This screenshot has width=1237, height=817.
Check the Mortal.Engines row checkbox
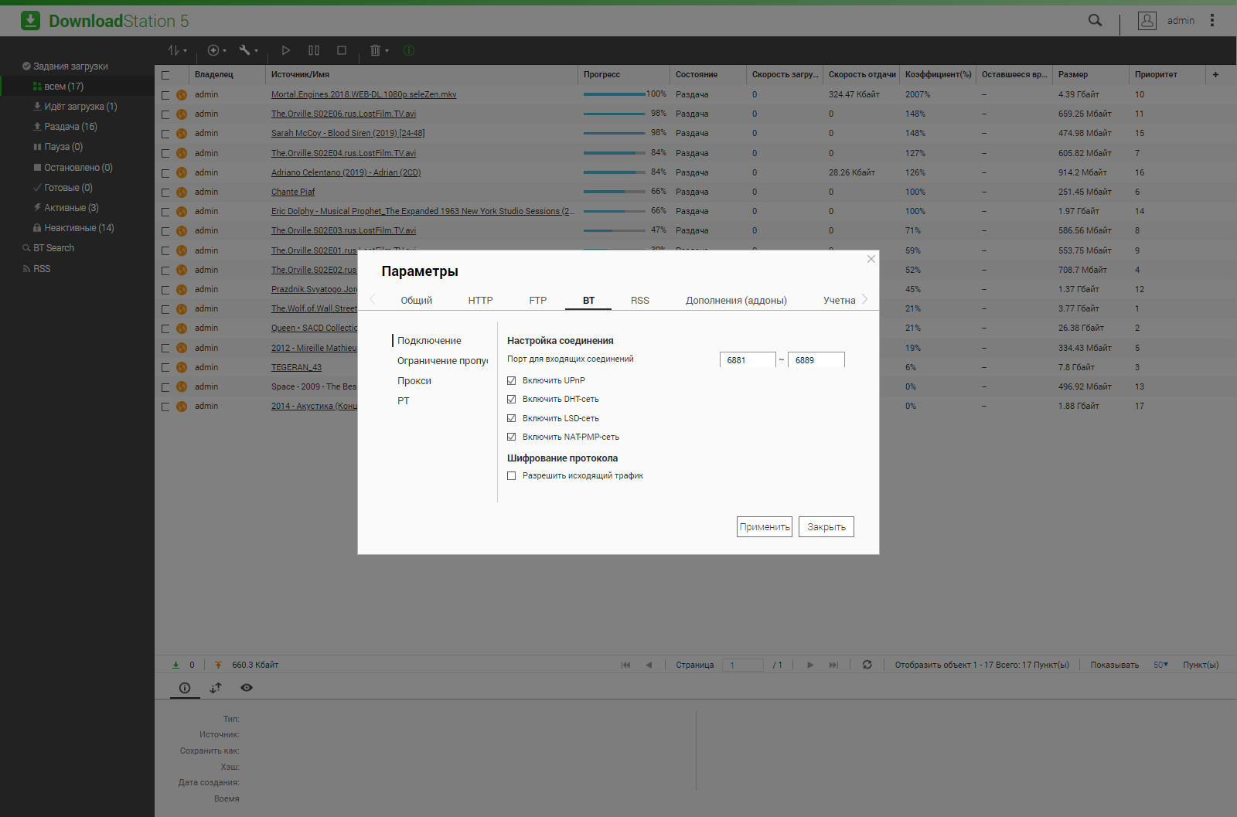[x=165, y=95]
